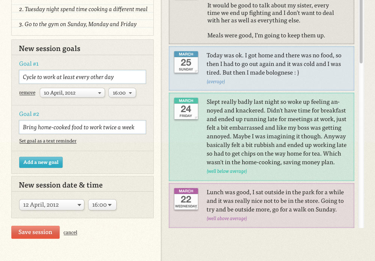Open the 12 April, 2012 session date dropdown
This screenshot has height=261, width=375.
click(52, 205)
